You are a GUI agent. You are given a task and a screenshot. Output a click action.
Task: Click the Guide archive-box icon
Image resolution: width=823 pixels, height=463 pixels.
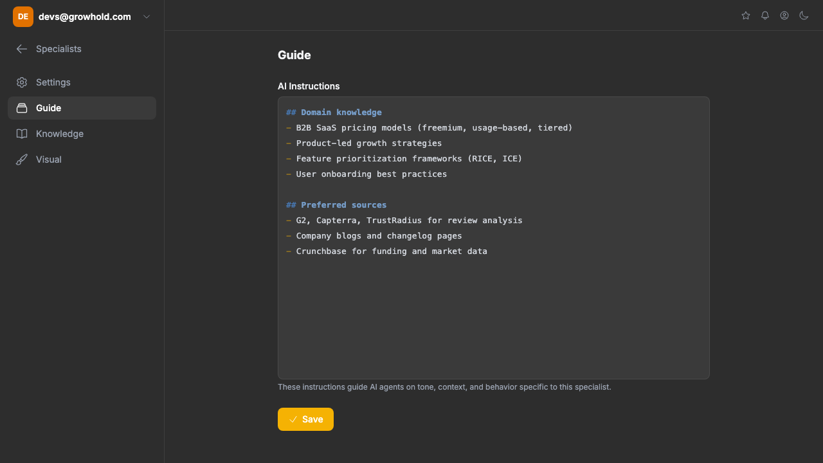tap(22, 108)
